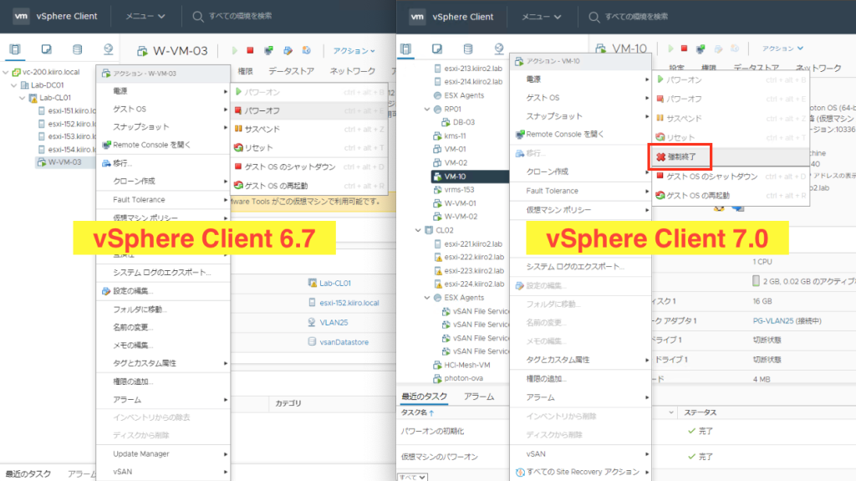Screen dimensions: 856x481
Task: Click search icon in 6.7 header
Action: pyautogui.click(x=197, y=17)
